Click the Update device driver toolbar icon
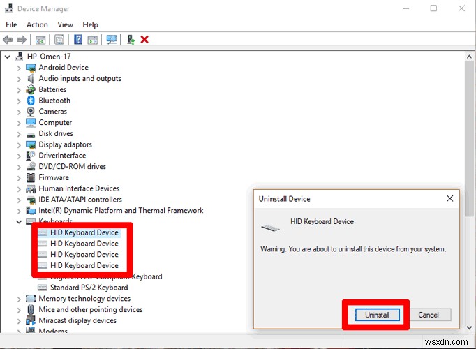 [x=131, y=40]
